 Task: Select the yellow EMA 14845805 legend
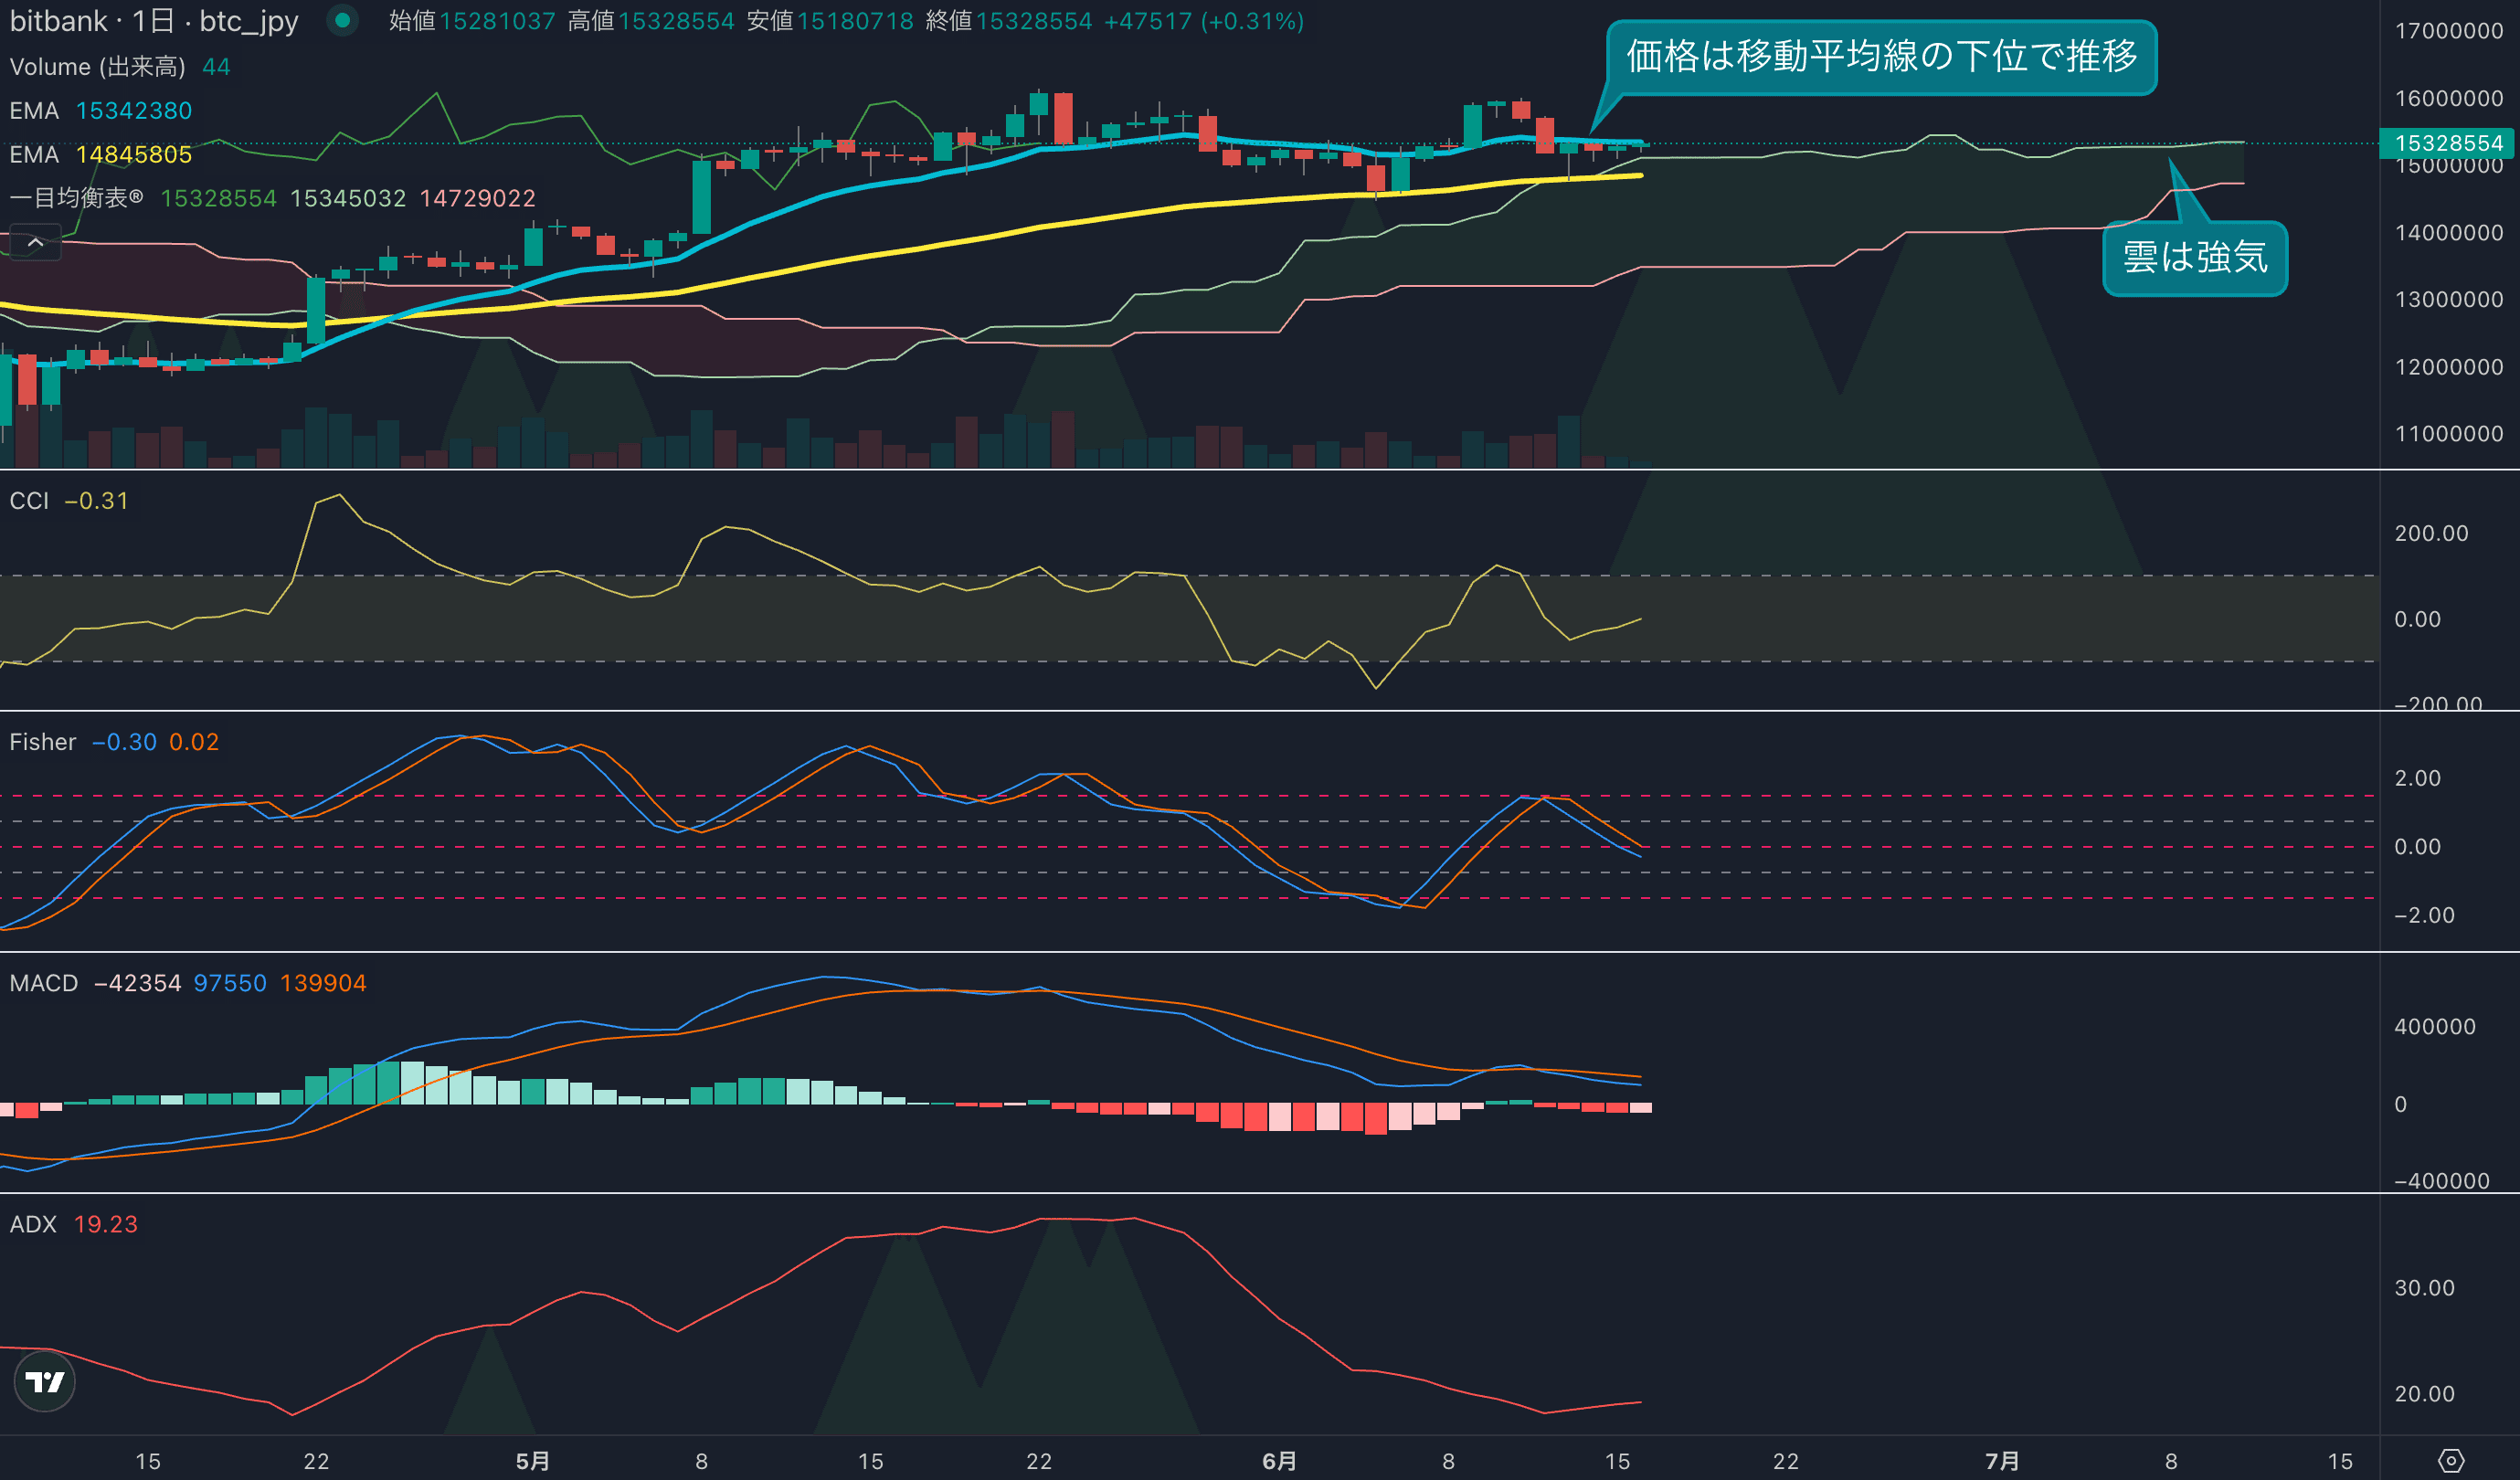click(x=100, y=155)
